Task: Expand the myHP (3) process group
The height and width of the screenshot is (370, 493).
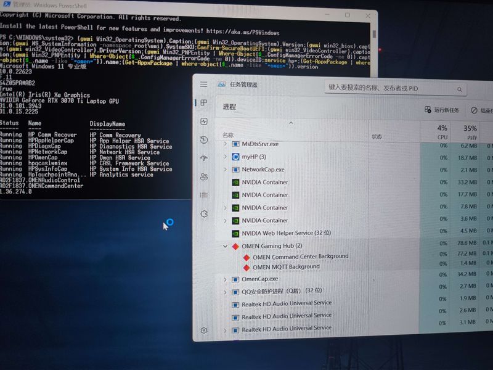Action: coord(225,157)
